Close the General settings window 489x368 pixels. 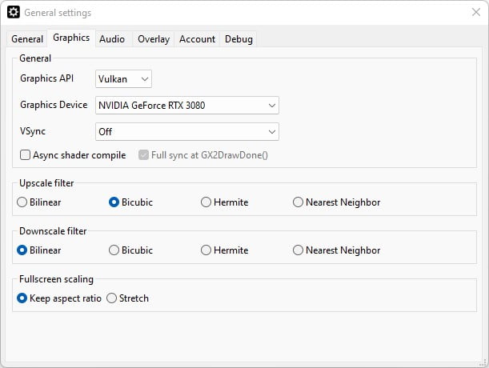click(x=476, y=12)
